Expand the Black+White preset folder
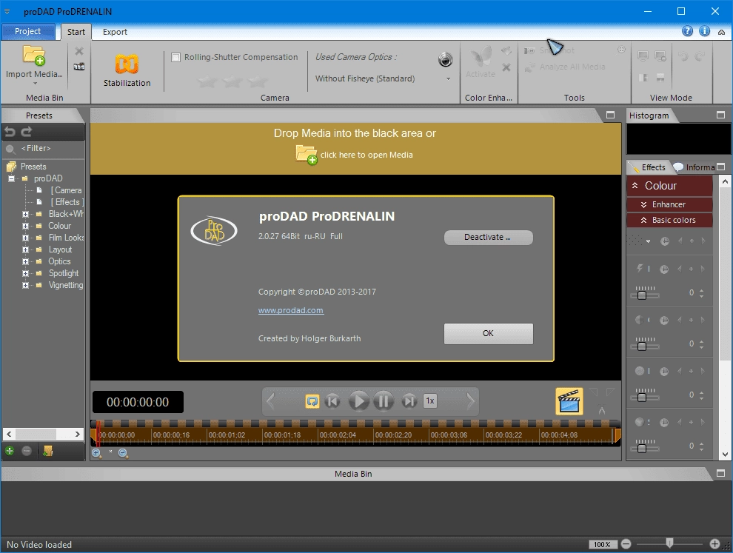The width and height of the screenshot is (733, 553). [25, 214]
